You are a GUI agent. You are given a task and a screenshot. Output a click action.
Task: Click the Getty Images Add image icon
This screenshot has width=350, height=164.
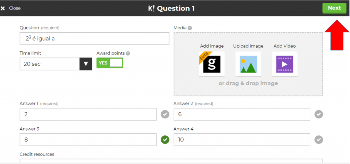click(x=212, y=64)
